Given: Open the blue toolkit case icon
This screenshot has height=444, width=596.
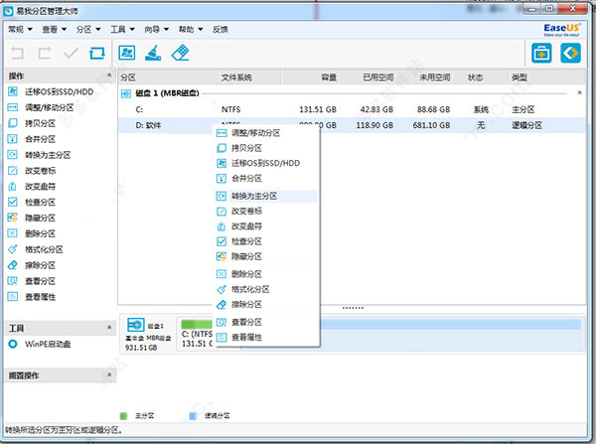Looking at the screenshot, I should click(x=541, y=53).
